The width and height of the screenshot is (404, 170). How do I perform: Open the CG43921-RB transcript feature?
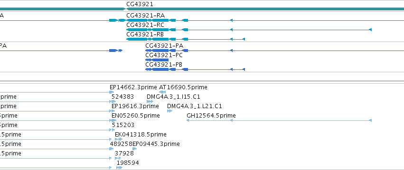(x=185, y=39)
